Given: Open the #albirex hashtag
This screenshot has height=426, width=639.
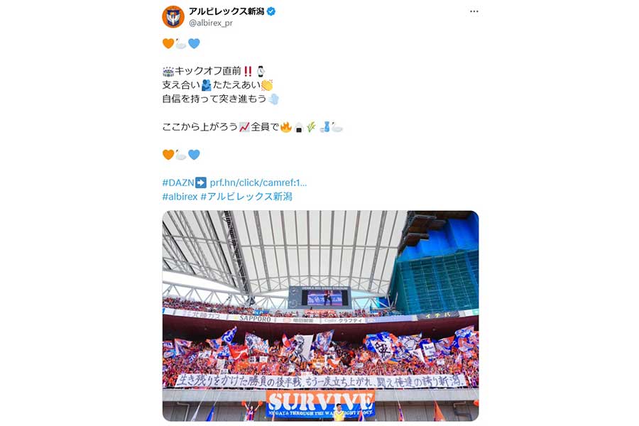Looking at the screenshot, I should pyautogui.click(x=180, y=197).
